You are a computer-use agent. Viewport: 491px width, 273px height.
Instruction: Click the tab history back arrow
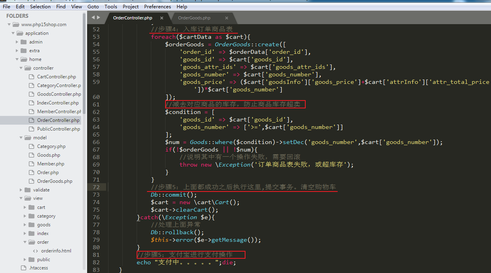(x=93, y=18)
